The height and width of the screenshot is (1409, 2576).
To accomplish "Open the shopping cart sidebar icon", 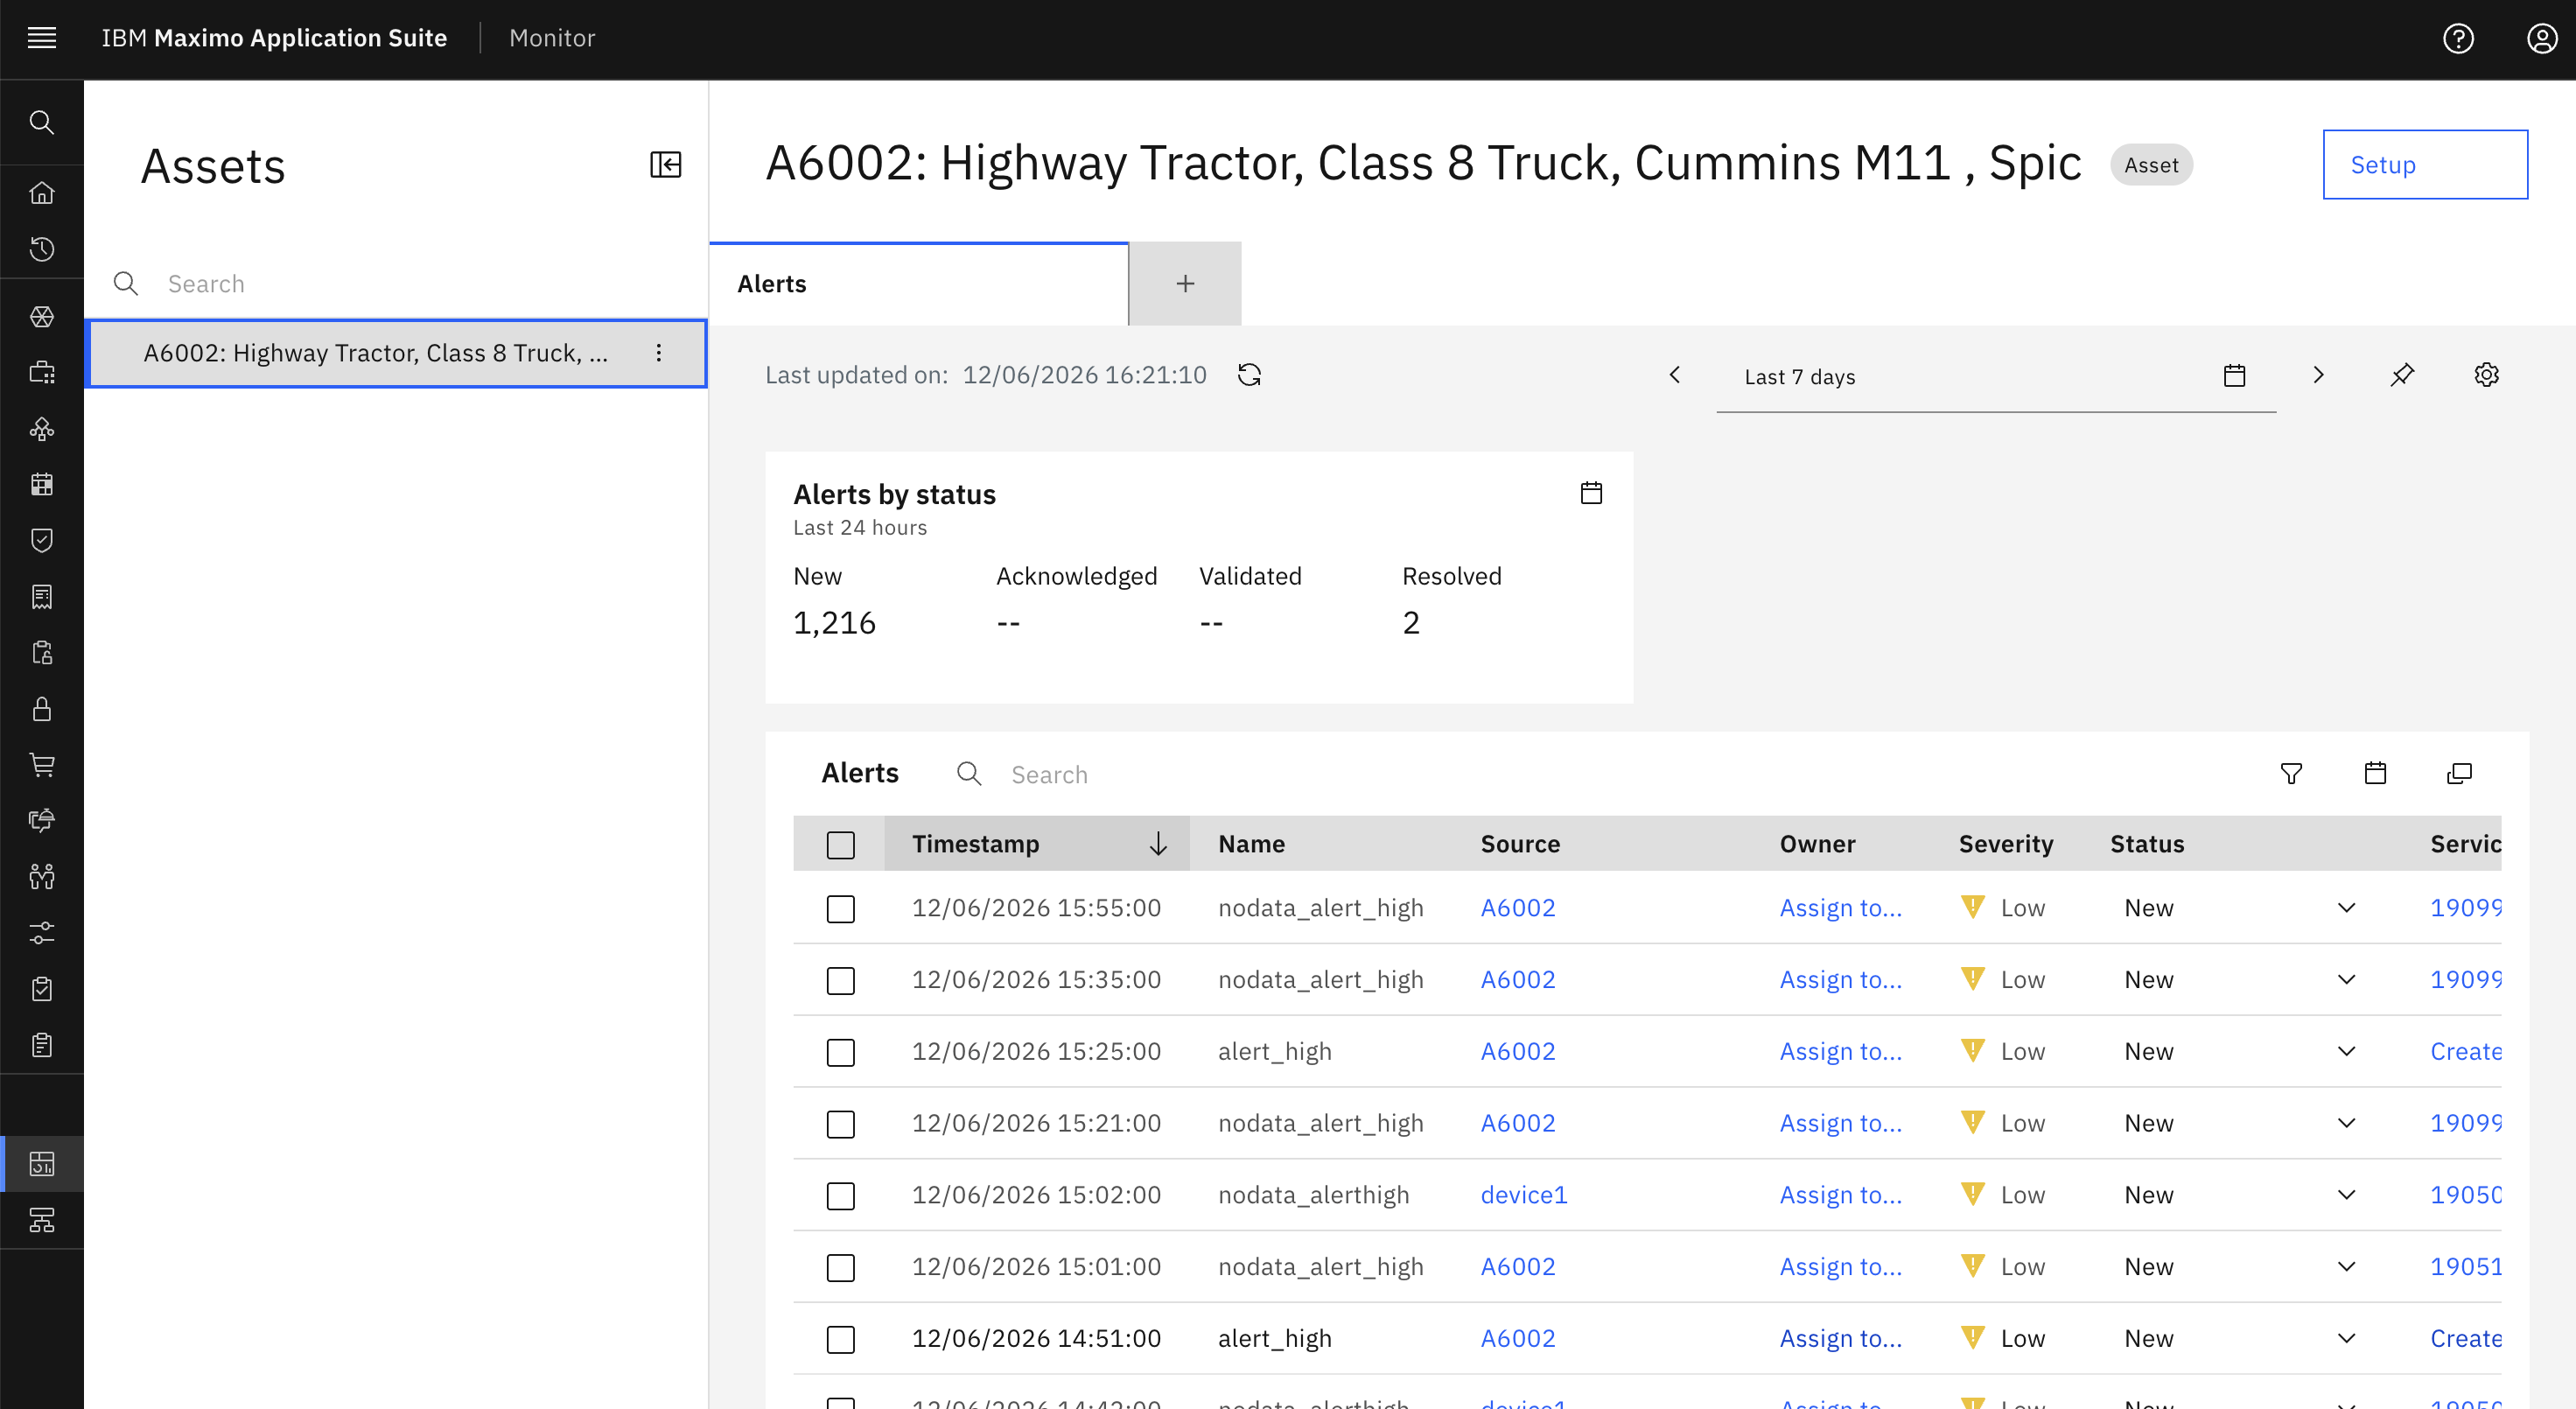I will (x=41, y=764).
